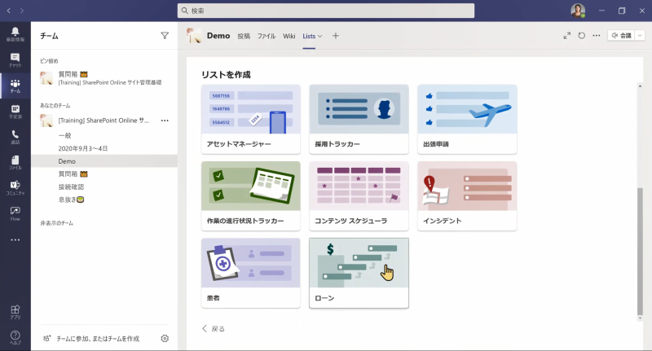Viewport: 652px width, 351px height.
Task: Select the Teams icon in sidebar
Action: point(15,86)
